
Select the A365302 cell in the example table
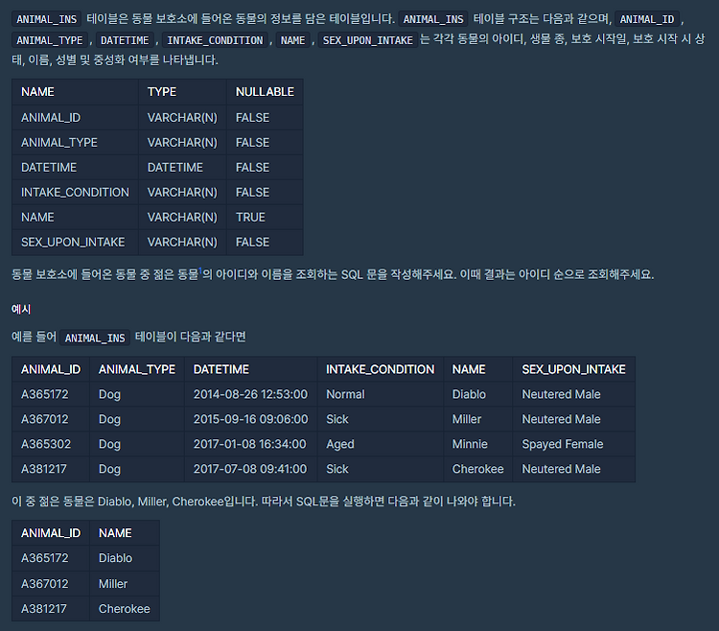tap(46, 444)
